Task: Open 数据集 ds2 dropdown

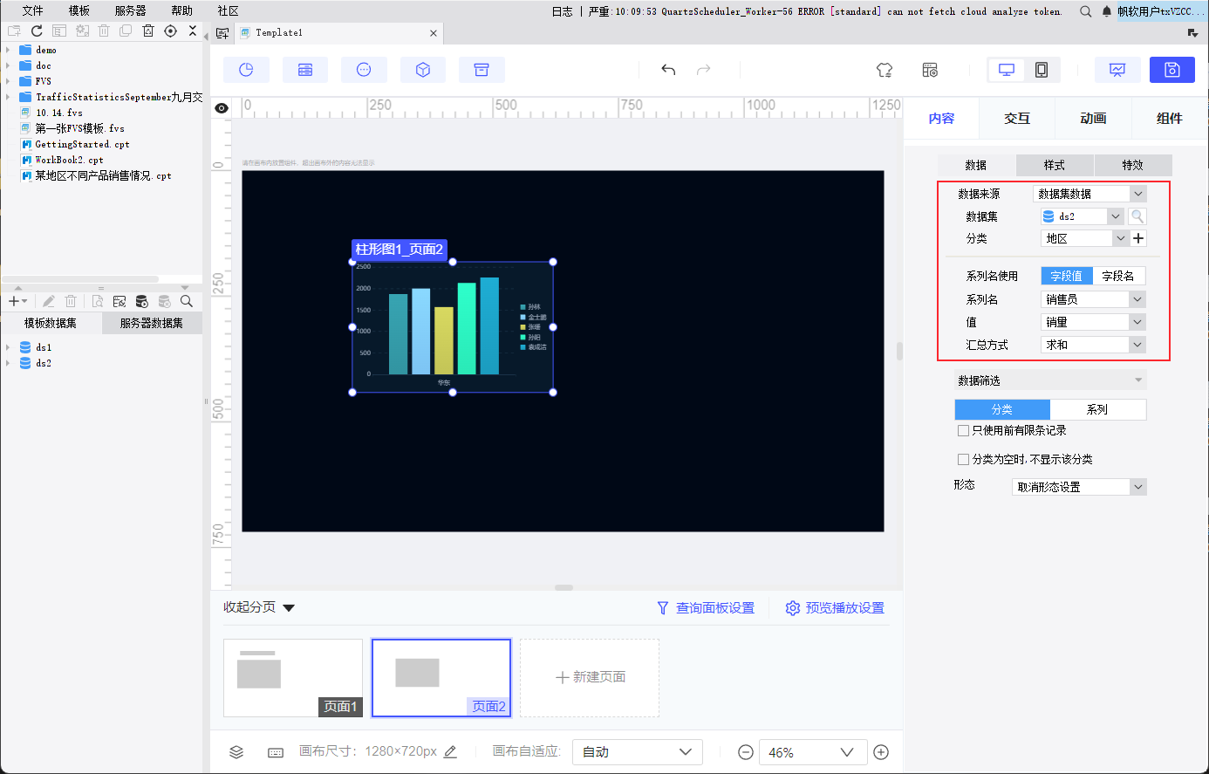Action: [1083, 216]
